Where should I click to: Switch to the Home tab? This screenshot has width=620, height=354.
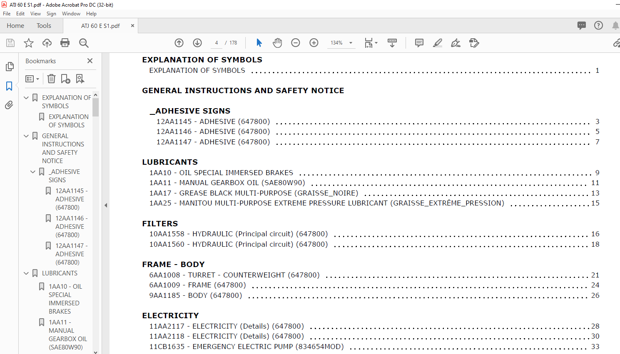coord(15,26)
